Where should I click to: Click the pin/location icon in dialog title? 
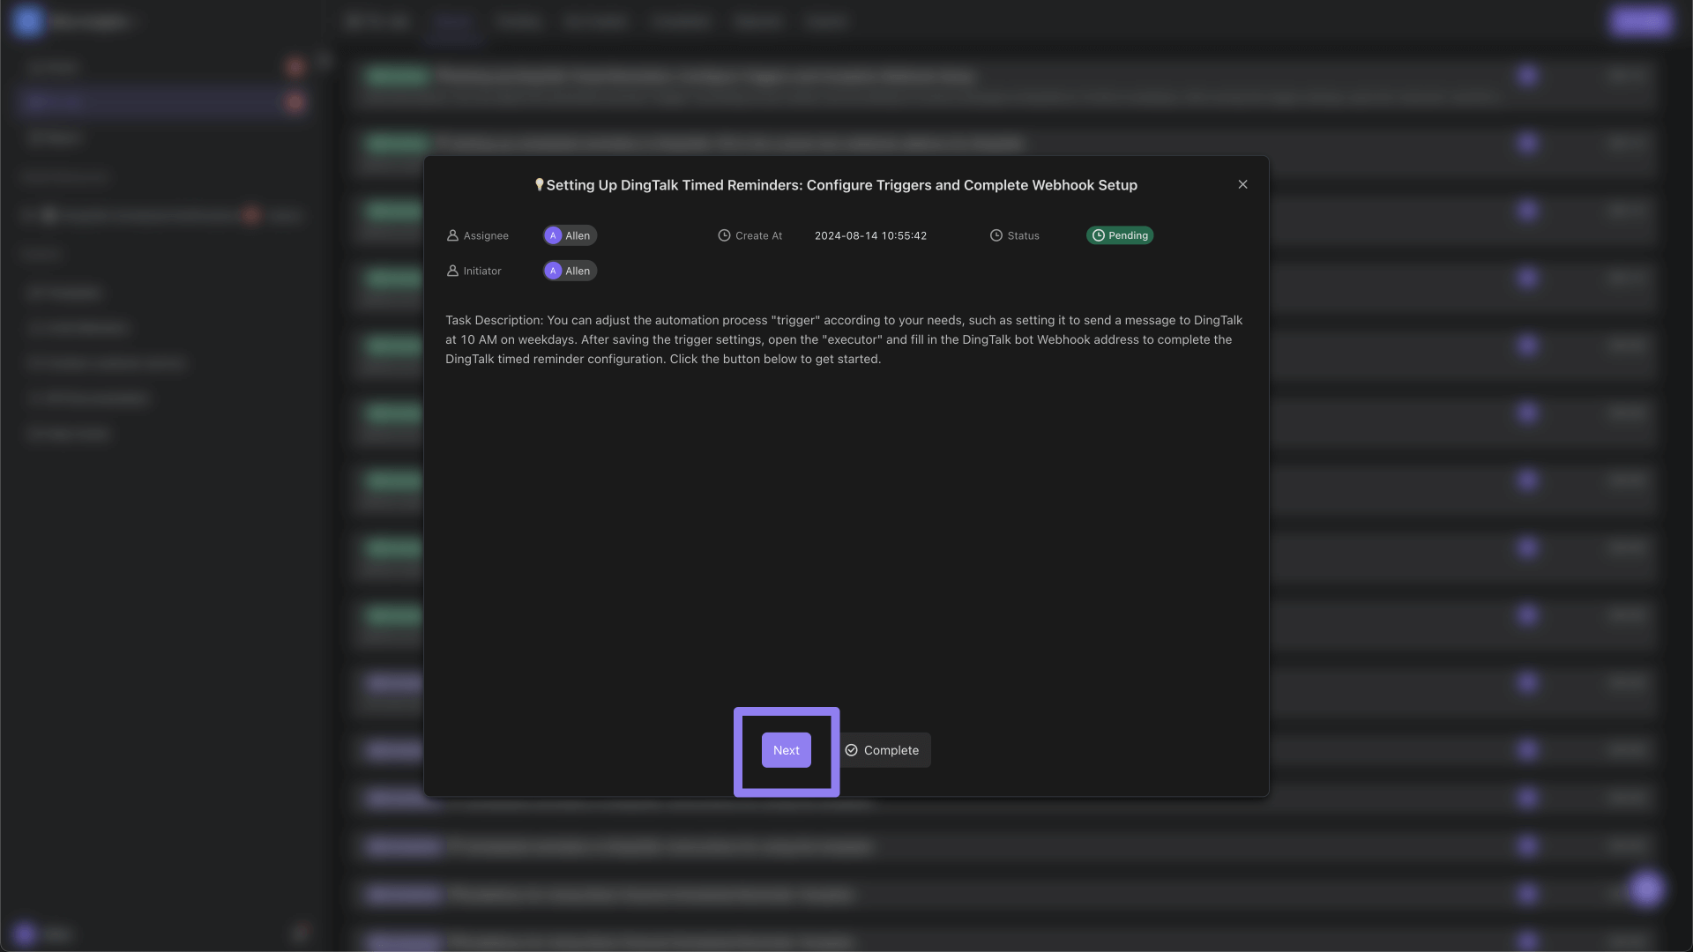[x=539, y=185]
